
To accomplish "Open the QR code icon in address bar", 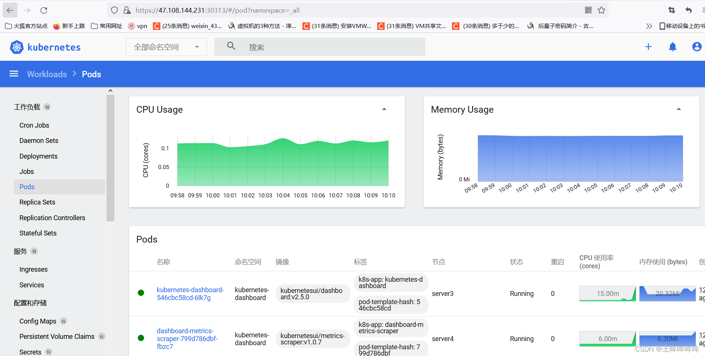I will 588,10.
